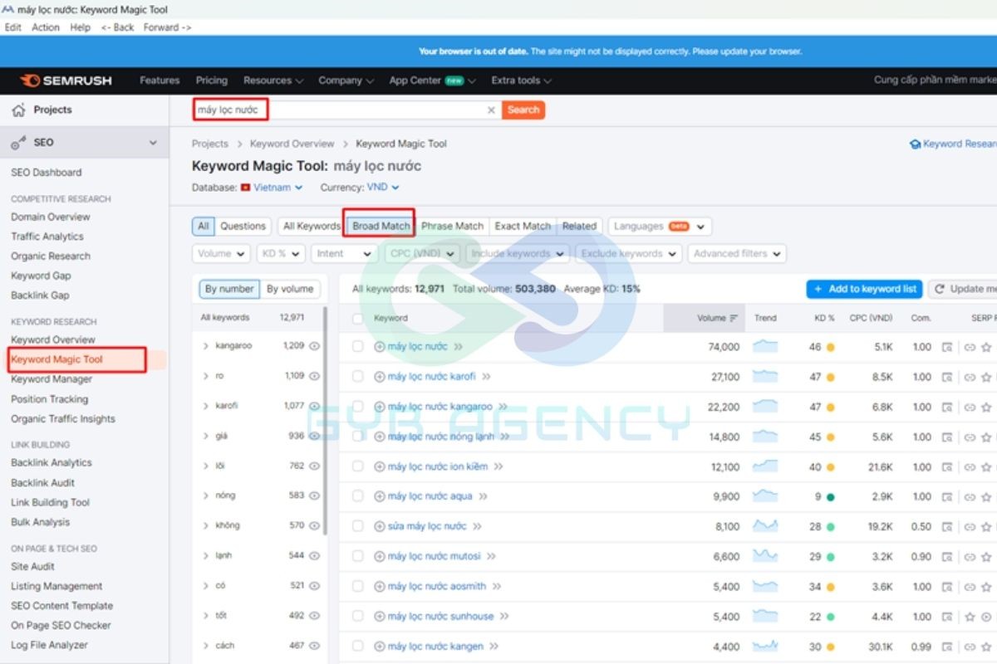Click the star icon in 74,000 volume row
The height and width of the screenshot is (664, 997).
pos(986,347)
